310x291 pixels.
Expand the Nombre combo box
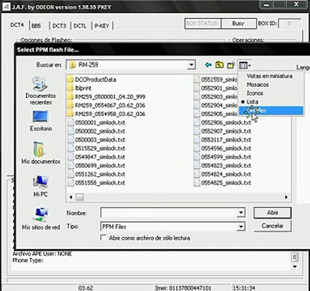coord(241,213)
